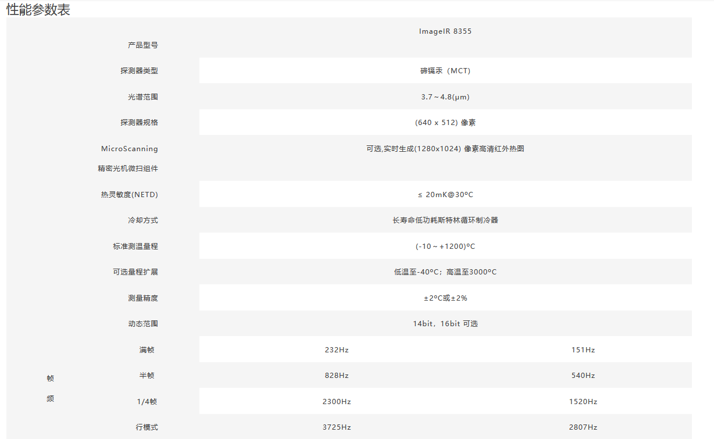Click the 3725Hz line-mode value

point(337,427)
